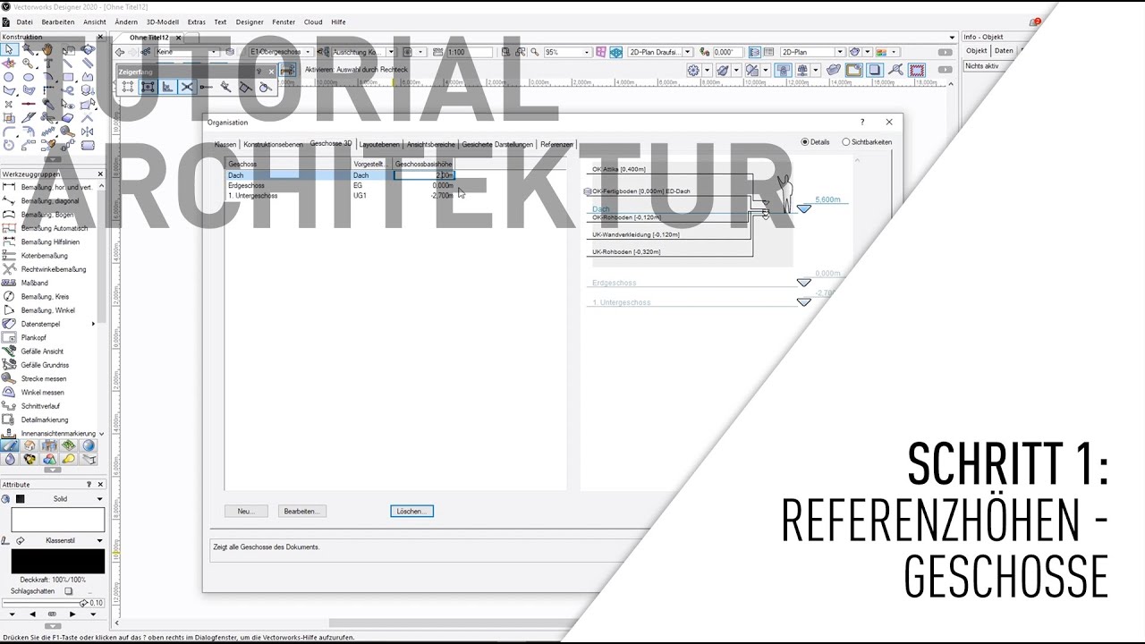Image resolution: width=1145 pixels, height=644 pixels.
Task: Open the Extras menu
Action: (x=196, y=21)
